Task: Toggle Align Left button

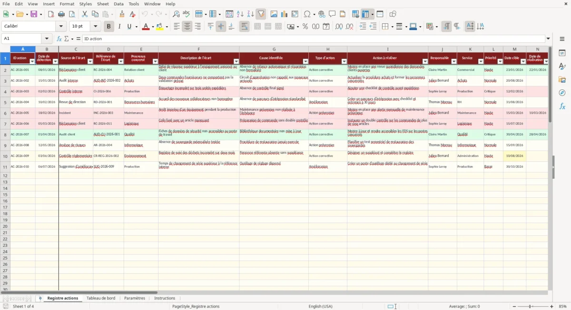Action: 177,27
